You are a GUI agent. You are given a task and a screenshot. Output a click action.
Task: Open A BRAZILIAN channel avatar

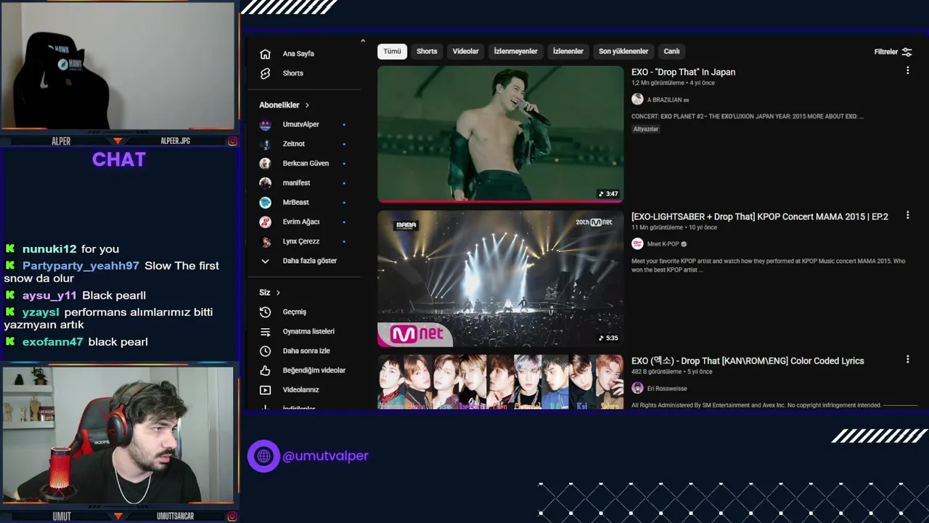pos(637,99)
